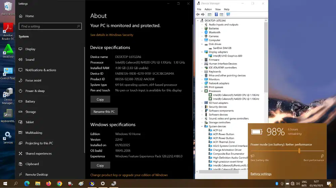
Task: Click the Find a setting search box
Action: pos(50,26)
